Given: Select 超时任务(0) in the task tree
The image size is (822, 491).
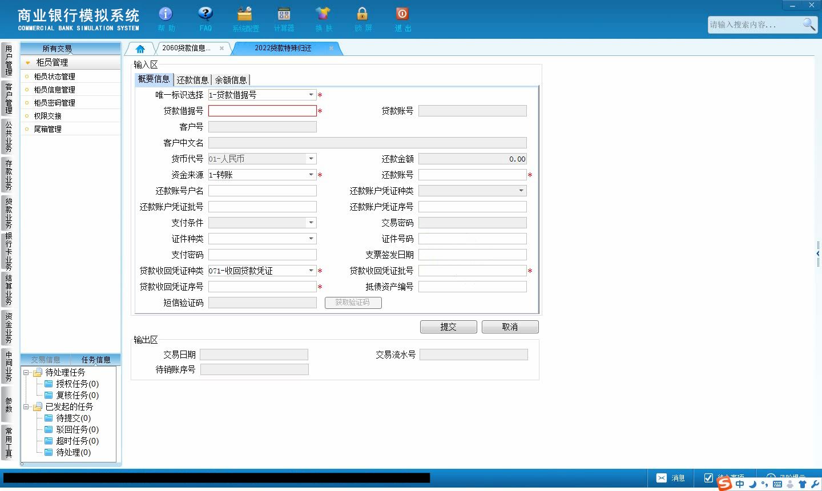Looking at the screenshot, I should (x=77, y=441).
